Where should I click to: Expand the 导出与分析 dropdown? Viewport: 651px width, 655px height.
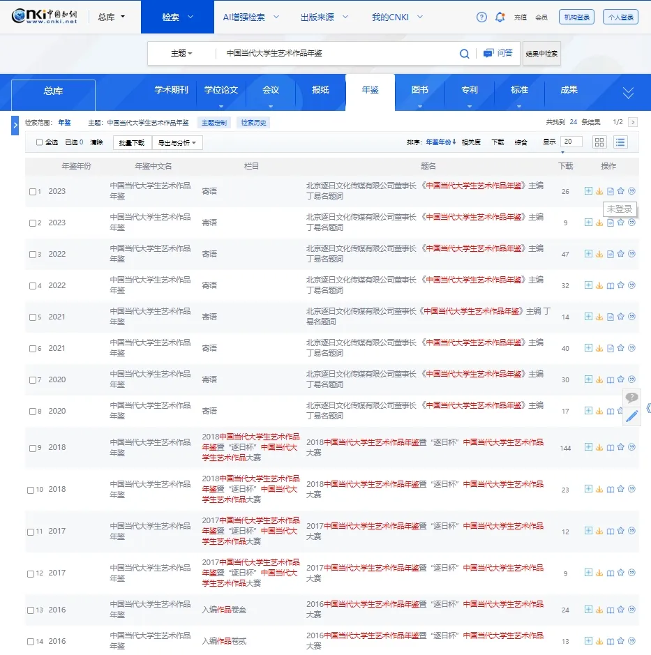click(177, 142)
